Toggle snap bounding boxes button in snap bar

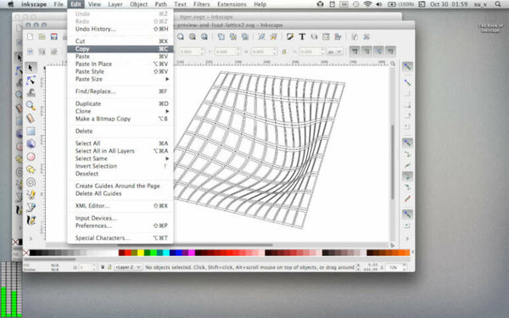pos(407,82)
